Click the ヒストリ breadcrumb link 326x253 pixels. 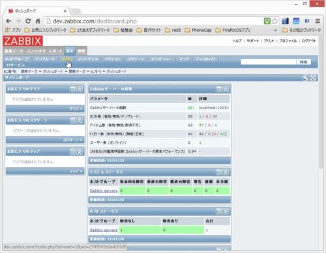click(96, 72)
